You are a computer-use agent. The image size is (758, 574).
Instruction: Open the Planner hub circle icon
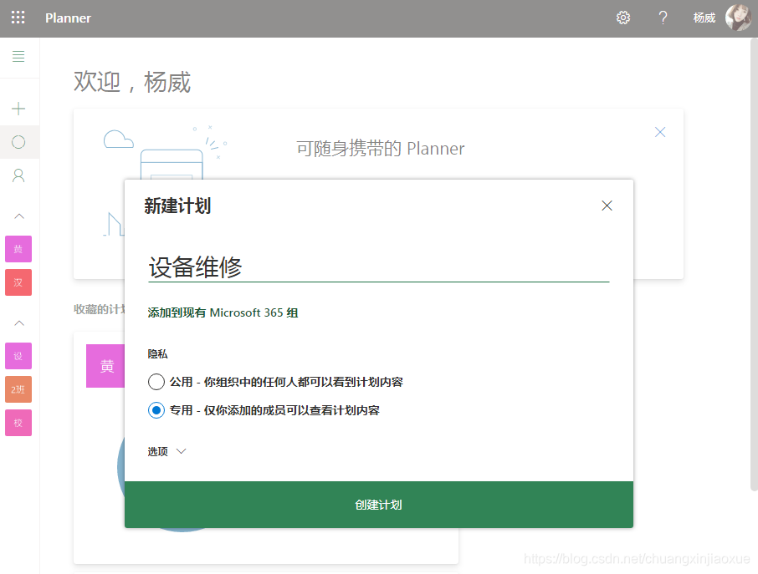(18, 142)
